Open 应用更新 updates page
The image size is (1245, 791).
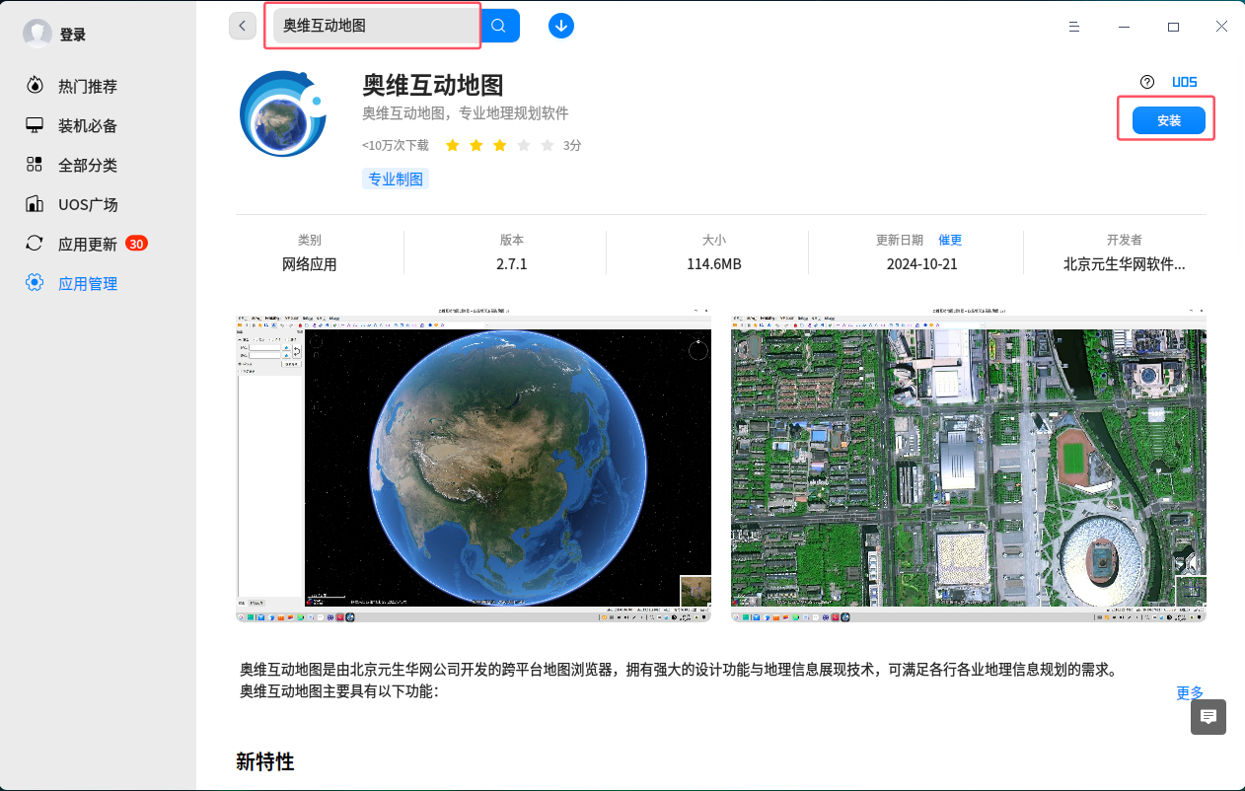coord(88,244)
